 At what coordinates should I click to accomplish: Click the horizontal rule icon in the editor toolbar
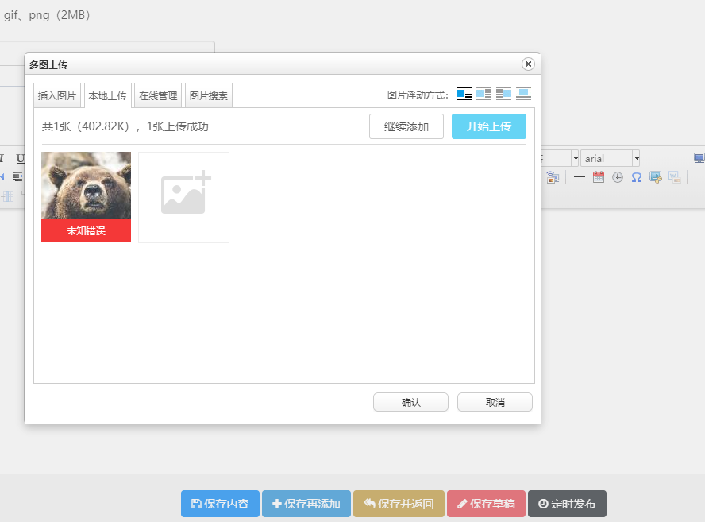pos(580,177)
